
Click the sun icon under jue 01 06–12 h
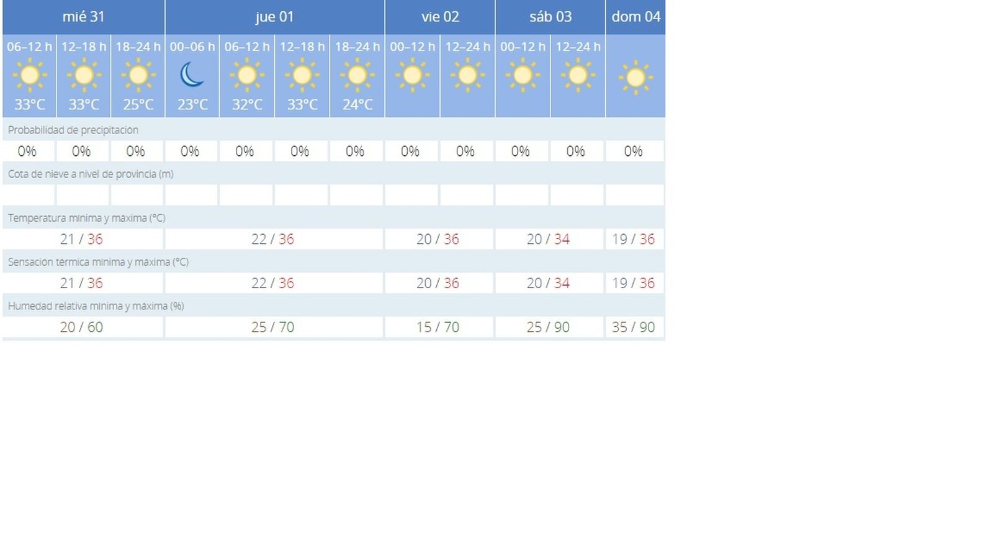(247, 76)
